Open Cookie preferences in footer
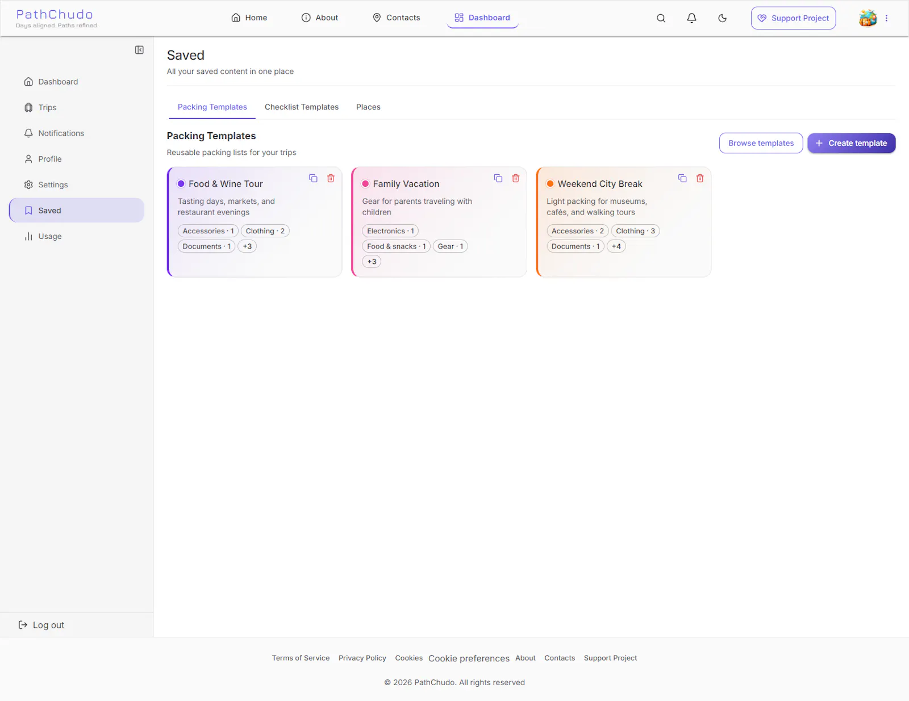This screenshot has height=701, width=909. pos(469,658)
